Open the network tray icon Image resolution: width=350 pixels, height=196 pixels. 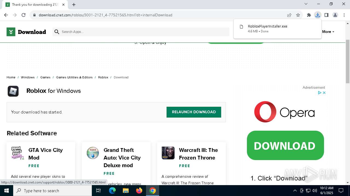pos(308,191)
